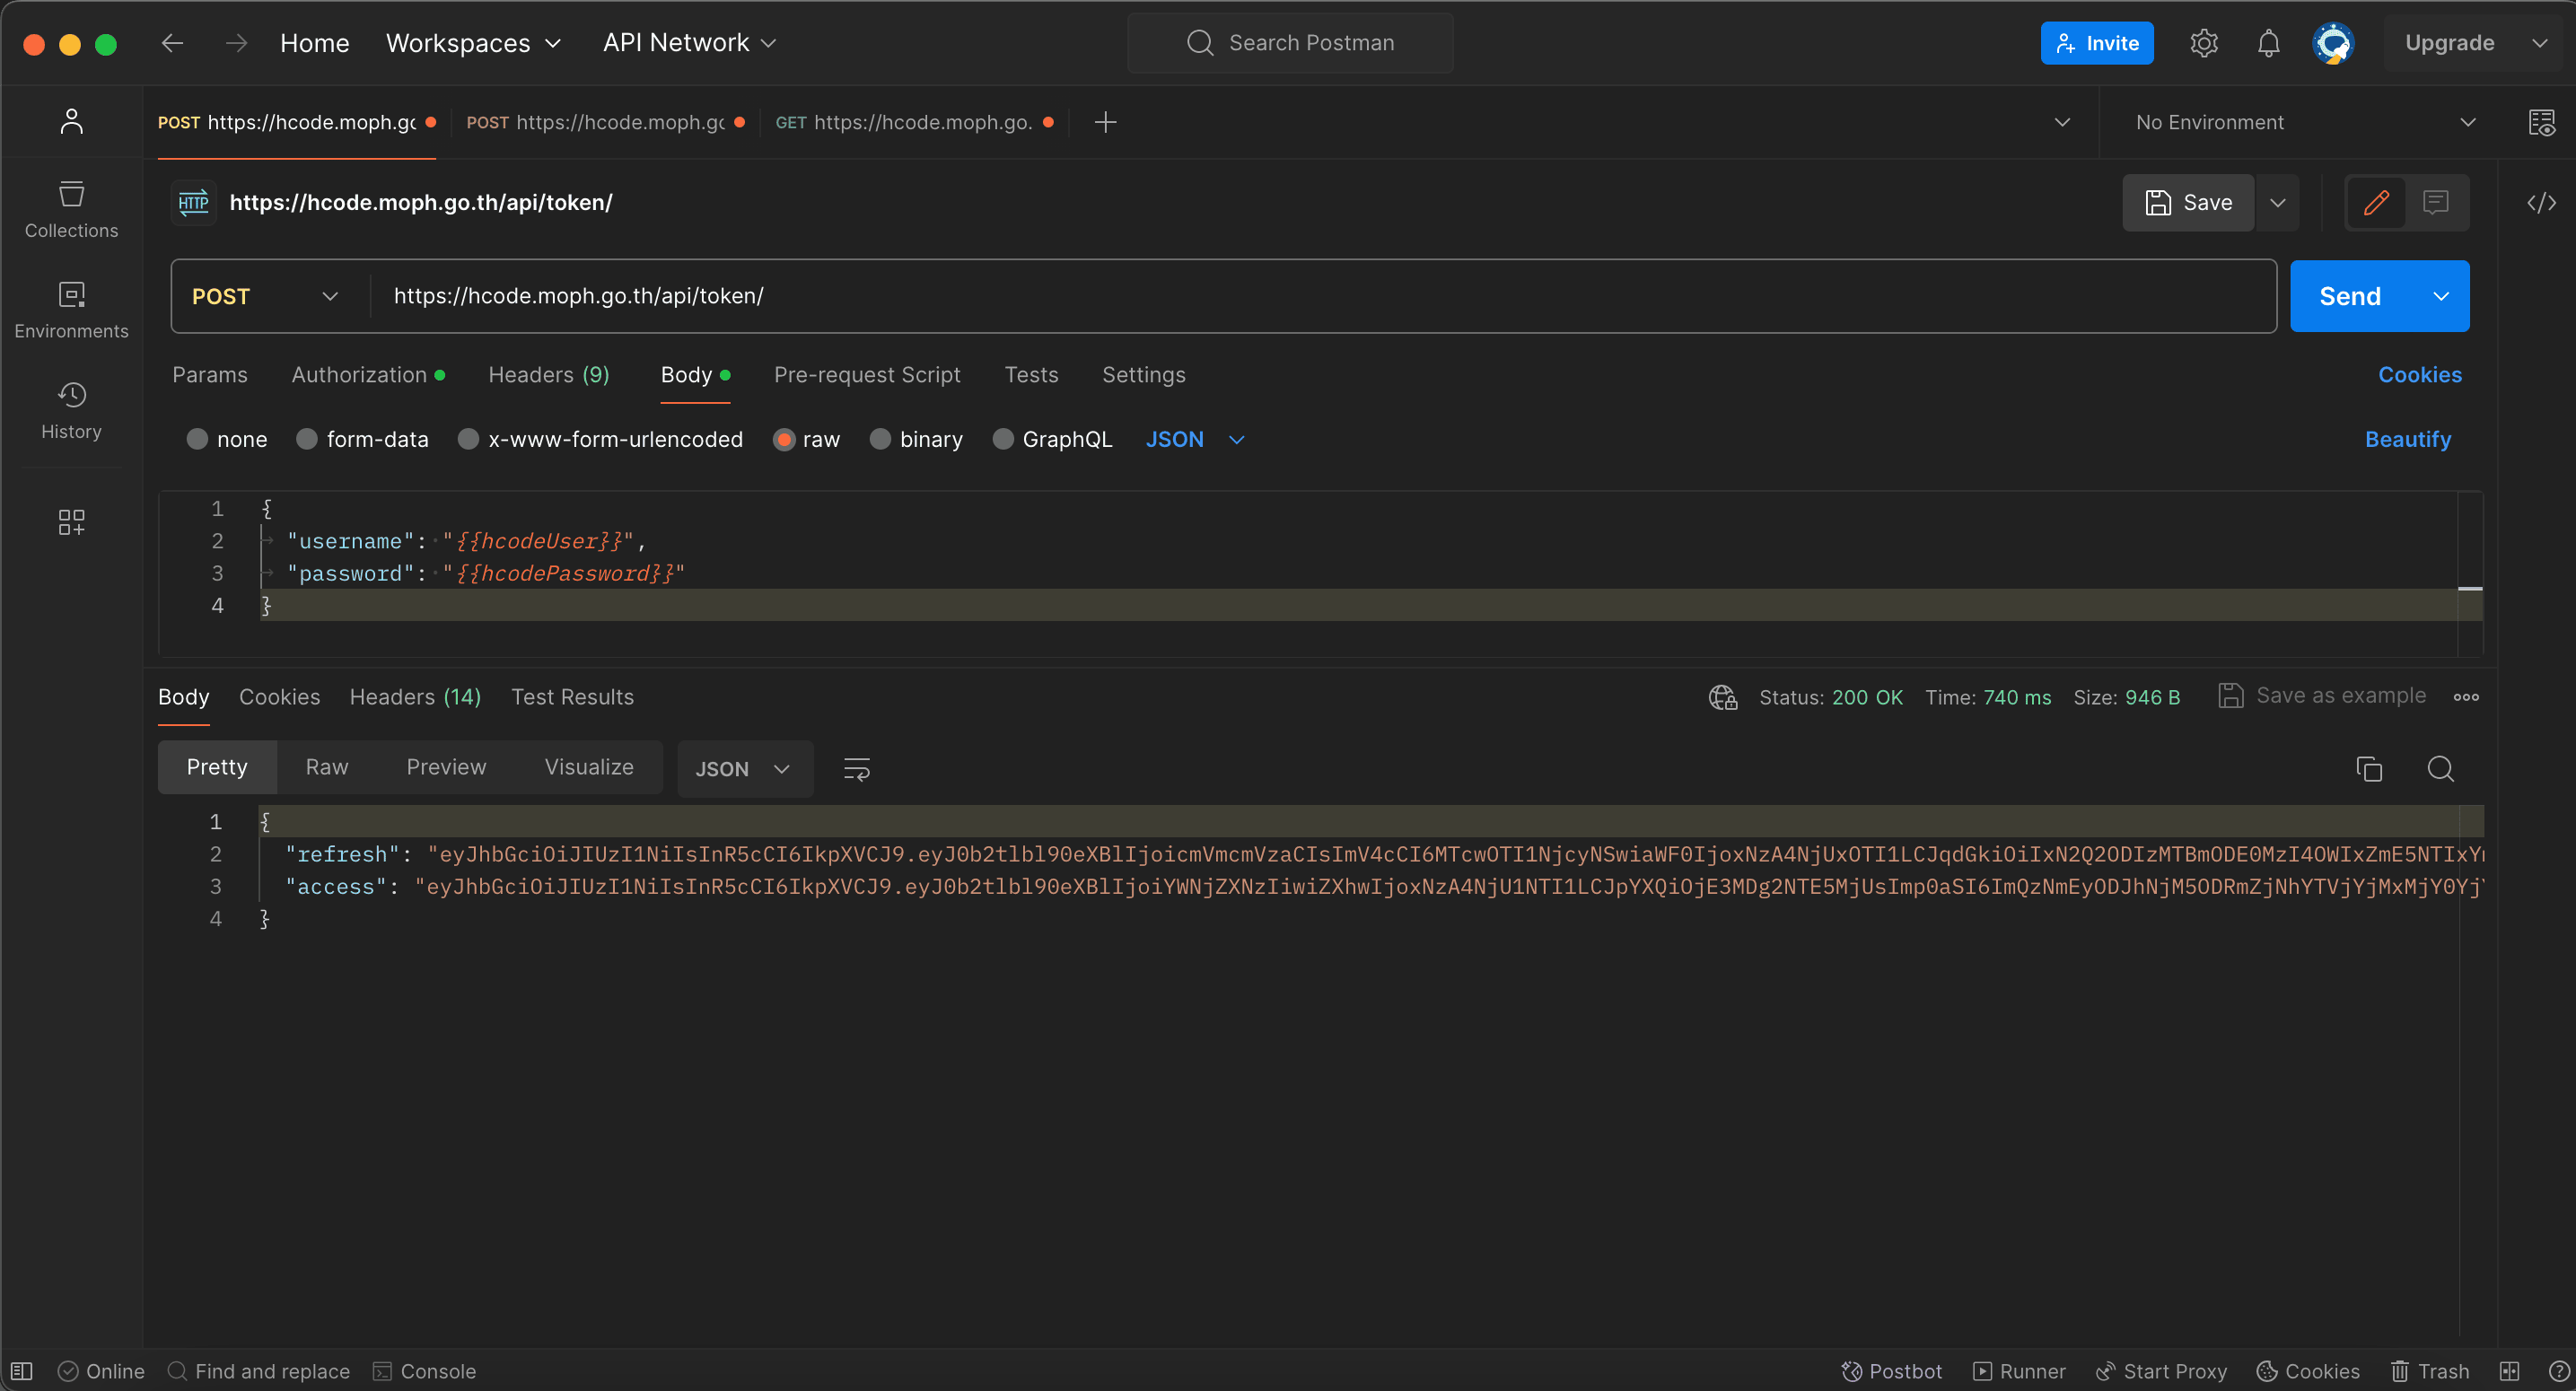The image size is (2576, 1391).
Task: Open the JSON body format dropdown
Action: pos(1195,439)
